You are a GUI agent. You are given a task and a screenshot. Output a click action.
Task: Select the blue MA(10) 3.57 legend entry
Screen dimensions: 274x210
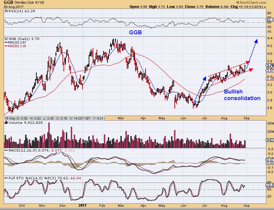(15, 42)
